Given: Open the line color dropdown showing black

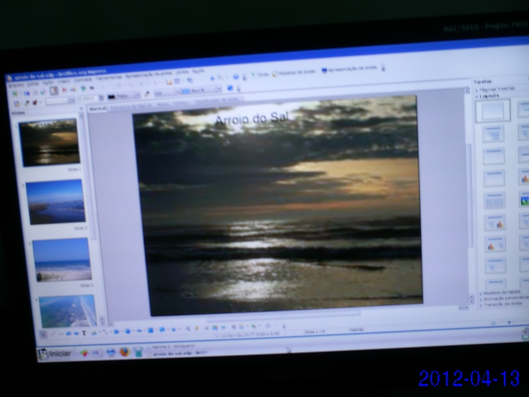Looking at the screenshot, I should [124, 96].
